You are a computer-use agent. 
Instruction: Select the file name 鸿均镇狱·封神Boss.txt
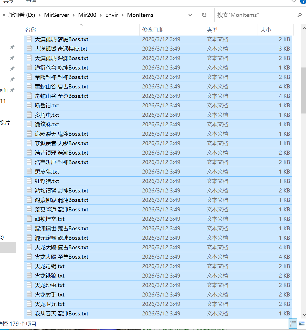point(61,190)
